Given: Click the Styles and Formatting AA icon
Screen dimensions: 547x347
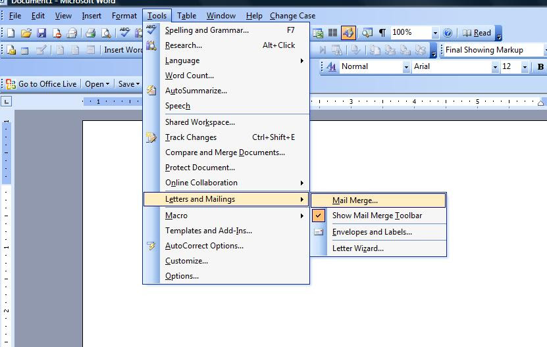Looking at the screenshot, I should tap(331, 66).
